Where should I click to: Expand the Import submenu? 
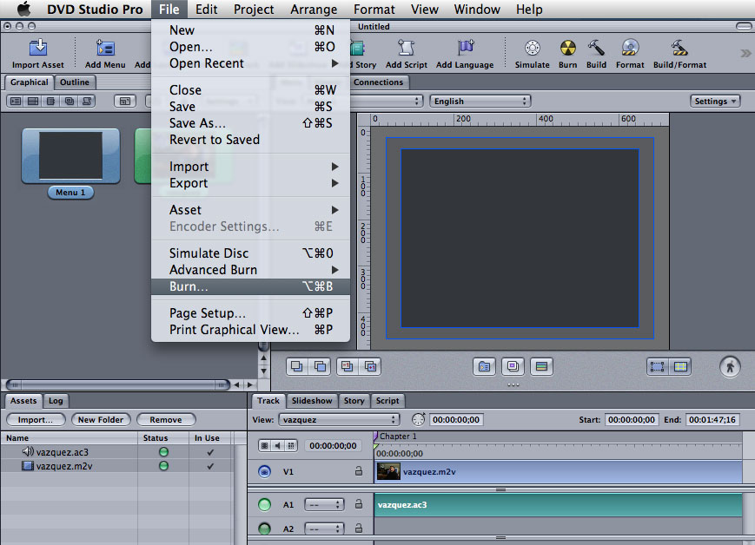(250, 167)
